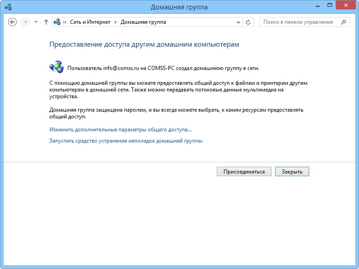This screenshot has height=269, width=359.
Task: Go up one level with the up arrow
Action: (x=46, y=22)
